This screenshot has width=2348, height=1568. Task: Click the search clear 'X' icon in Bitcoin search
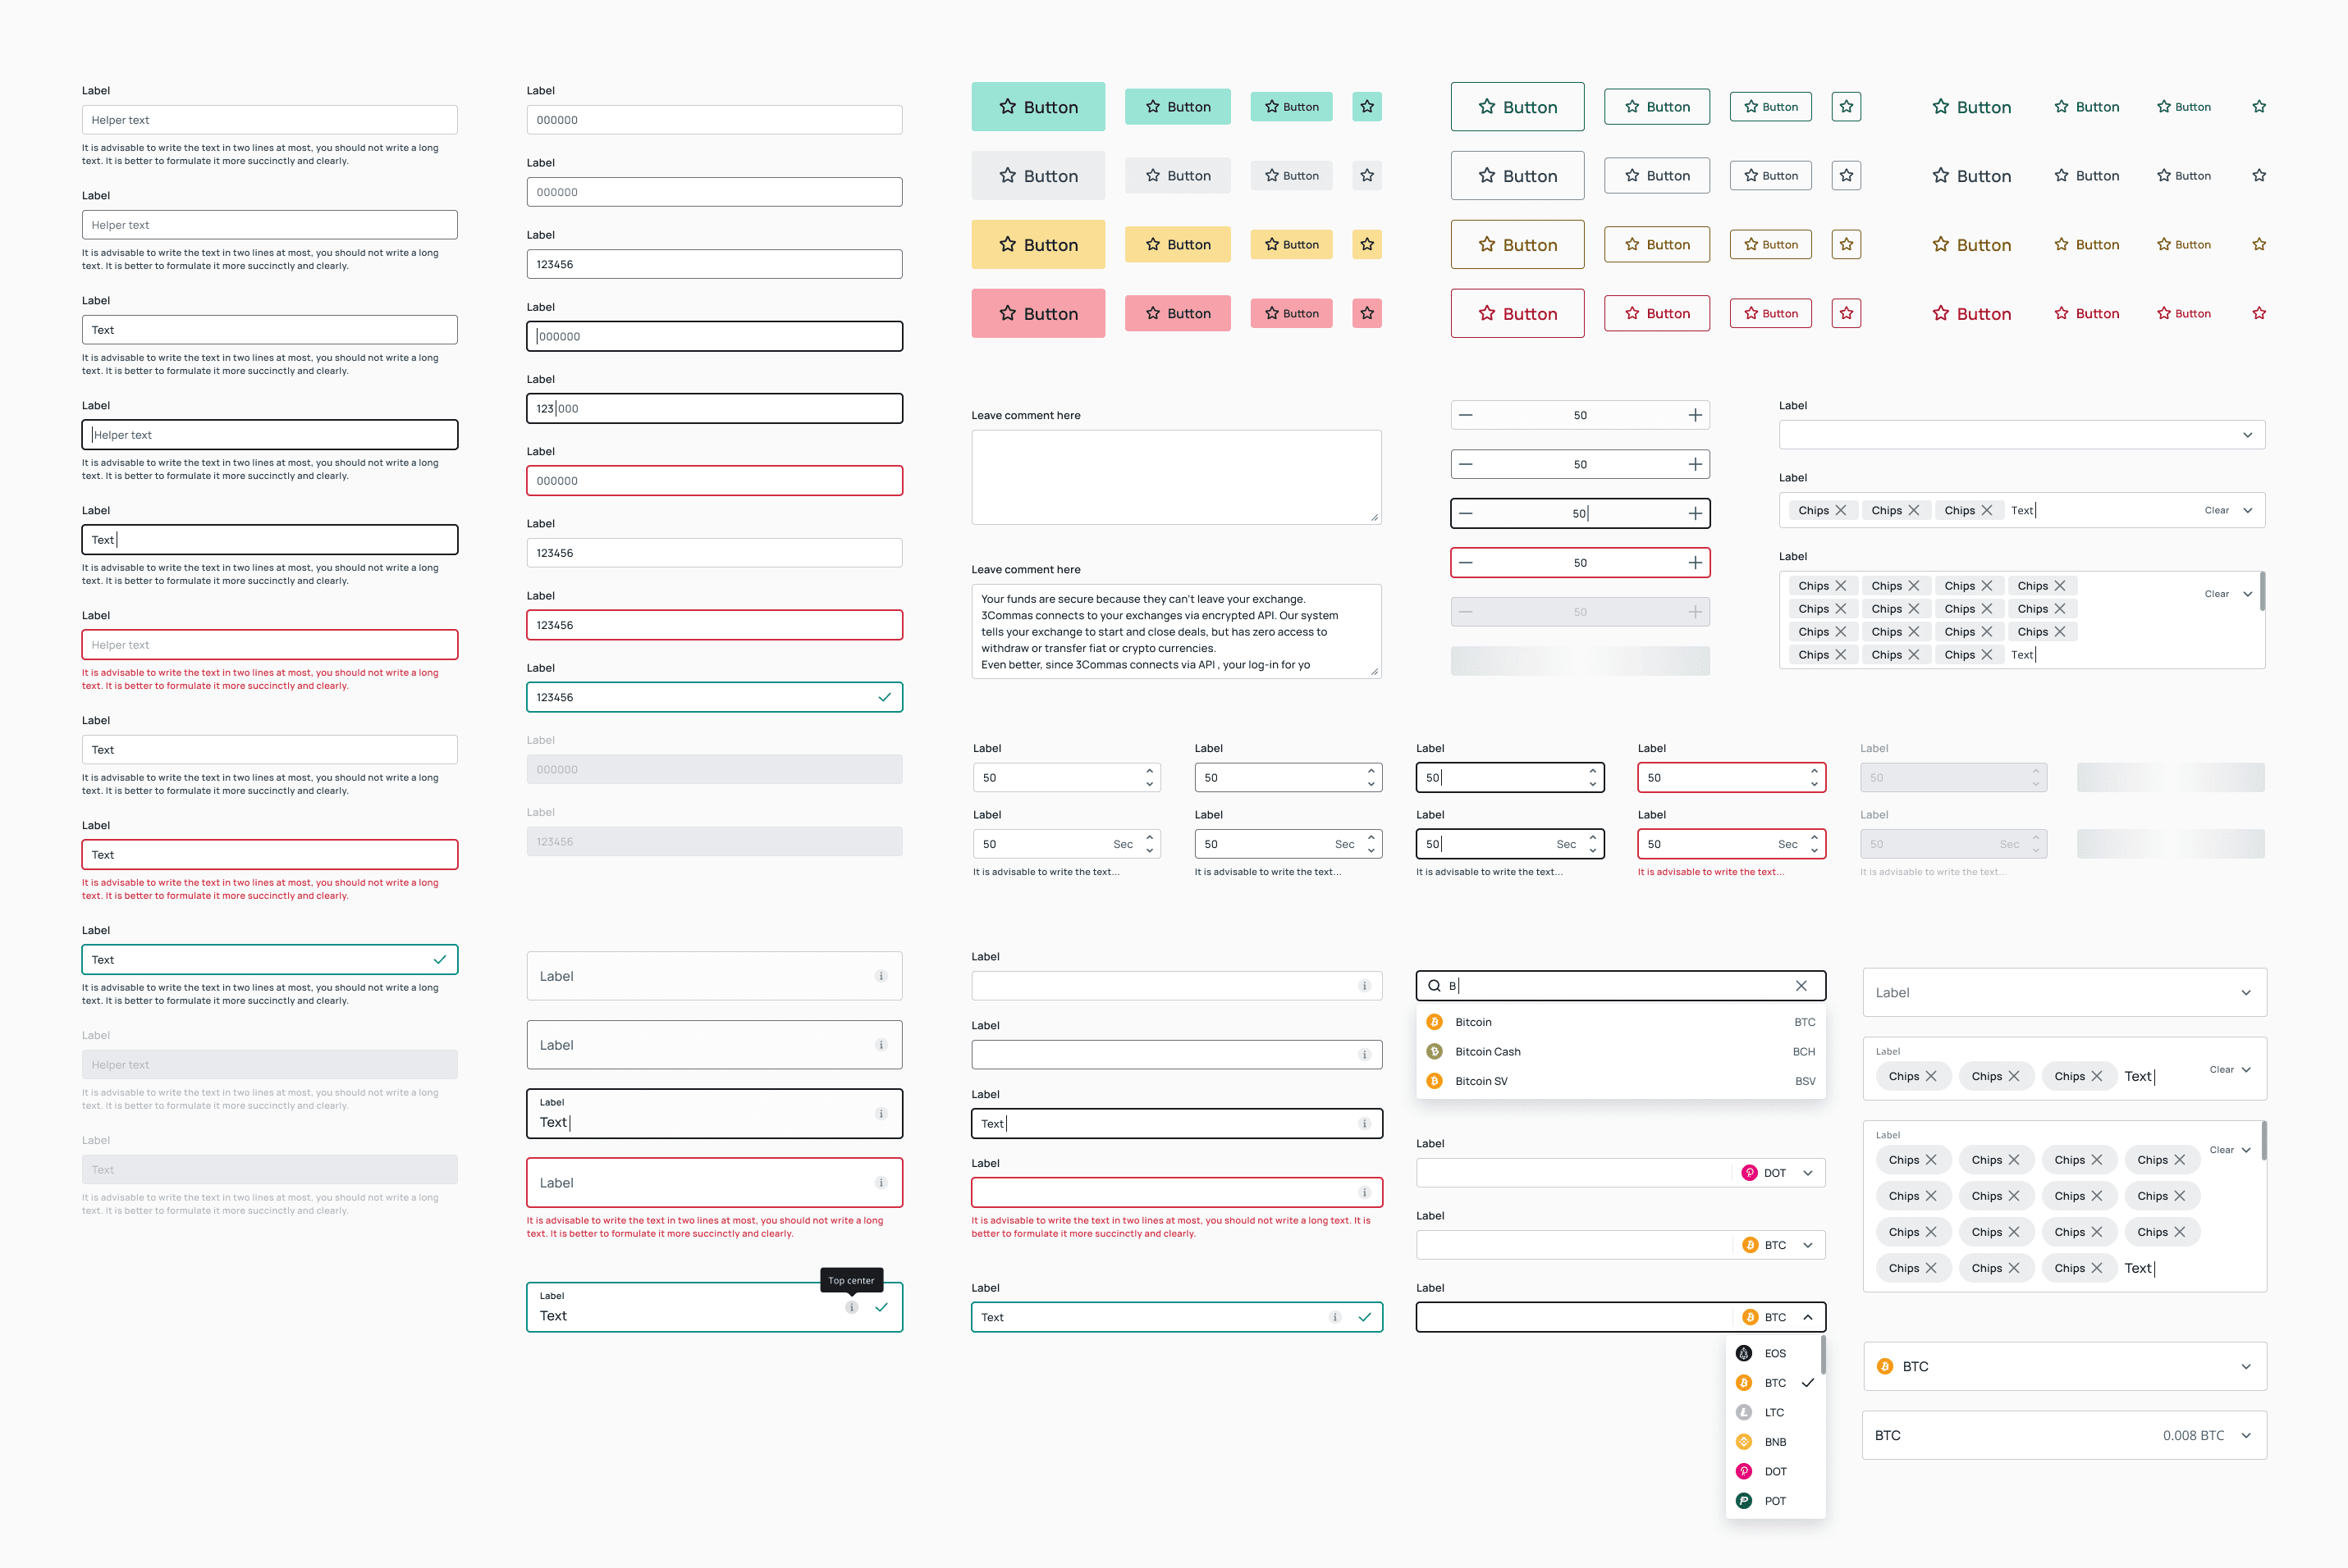(1800, 983)
